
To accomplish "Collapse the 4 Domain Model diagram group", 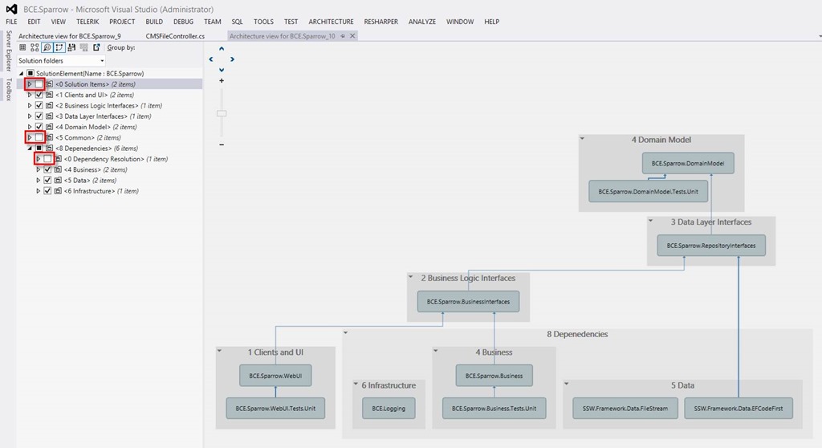I will (582, 138).
